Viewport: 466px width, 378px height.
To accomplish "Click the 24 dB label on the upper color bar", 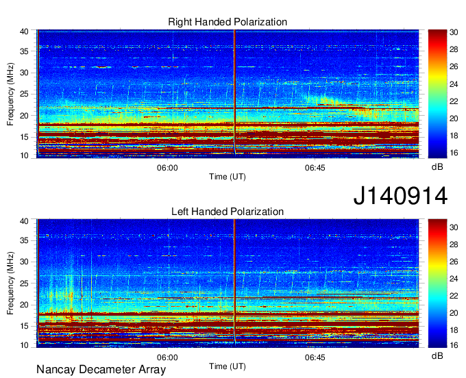I will click(x=454, y=84).
